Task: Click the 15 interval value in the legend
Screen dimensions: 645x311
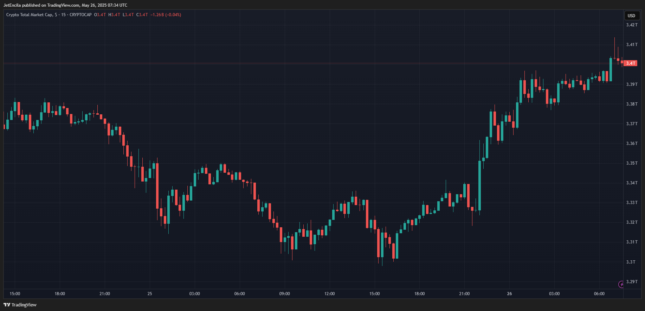Action: pos(63,15)
